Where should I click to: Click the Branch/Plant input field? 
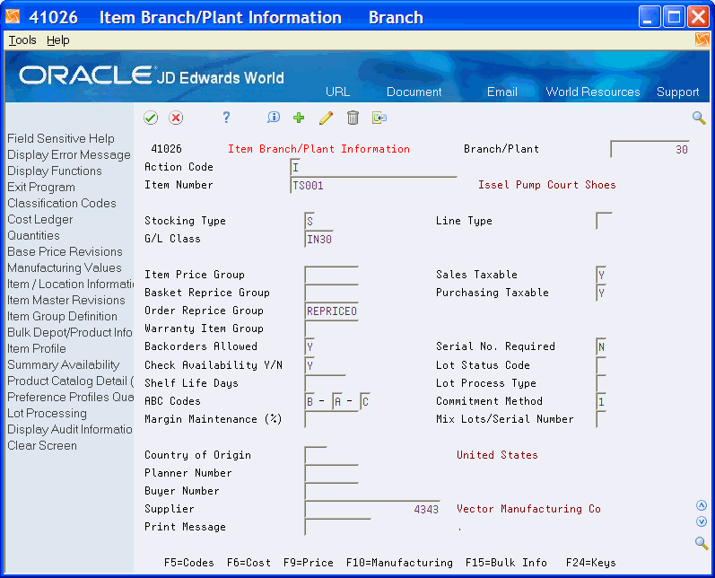tap(650, 149)
